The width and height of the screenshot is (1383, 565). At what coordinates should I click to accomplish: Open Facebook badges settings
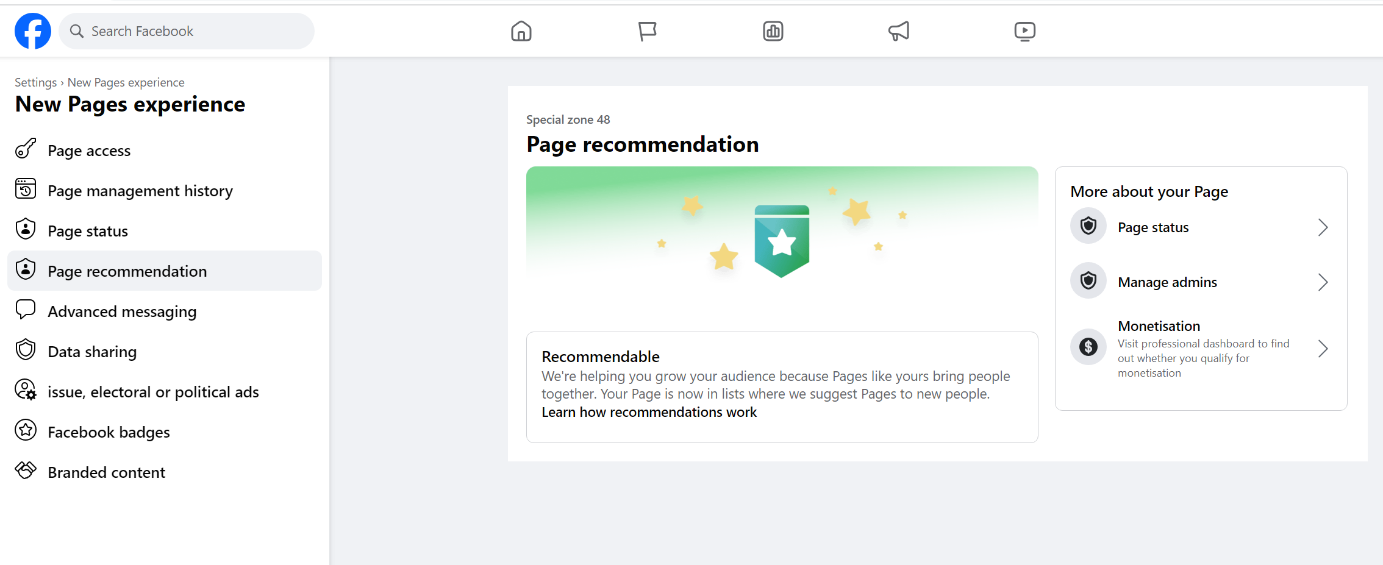tap(165, 432)
